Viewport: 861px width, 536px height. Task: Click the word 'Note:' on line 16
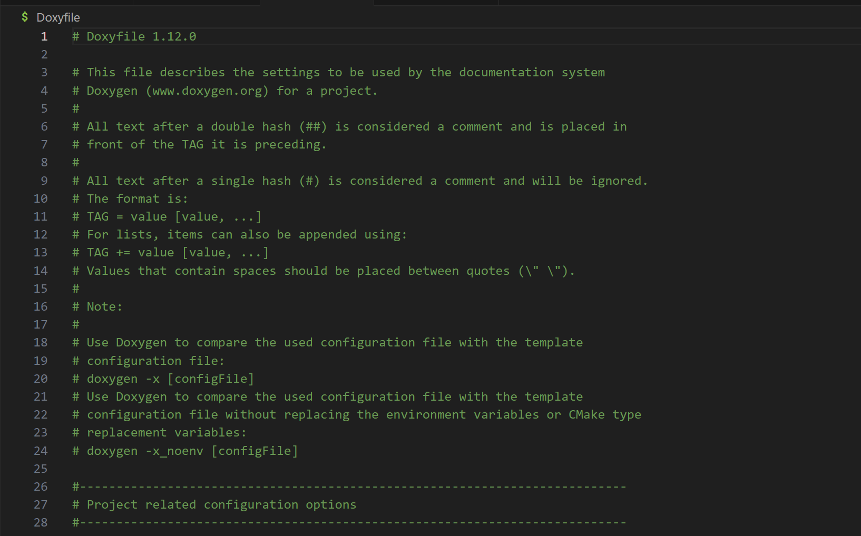[x=104, y=306]
